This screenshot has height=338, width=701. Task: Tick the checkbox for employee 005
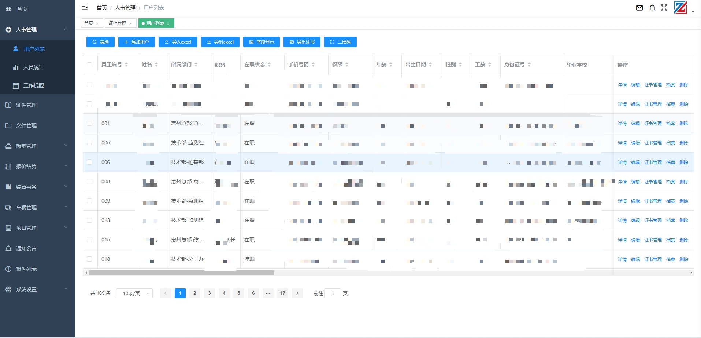89,143
